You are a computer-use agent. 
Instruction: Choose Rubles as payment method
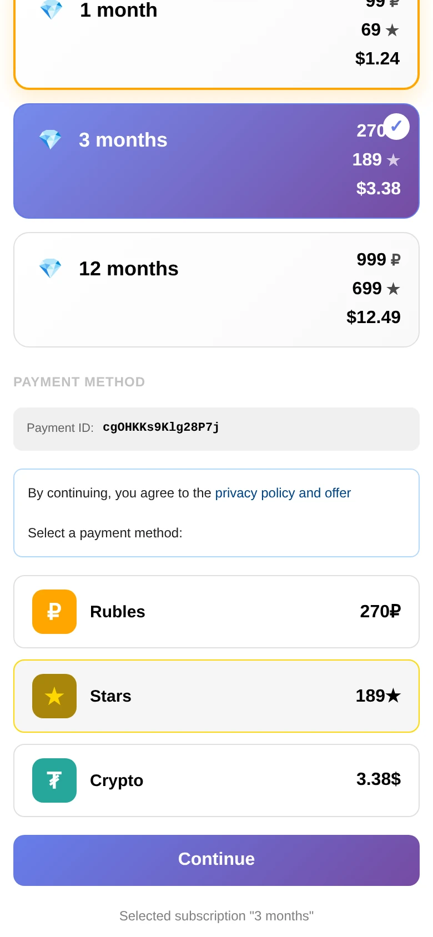pyautogui.click(x=216, y=612)
